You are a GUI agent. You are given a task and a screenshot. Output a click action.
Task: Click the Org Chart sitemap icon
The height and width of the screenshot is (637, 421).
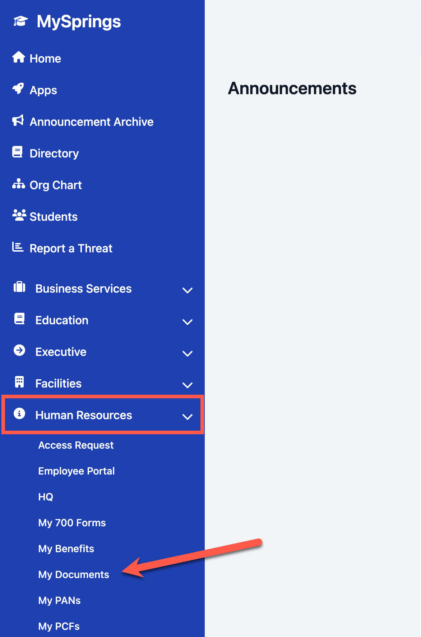coord(18,184)
